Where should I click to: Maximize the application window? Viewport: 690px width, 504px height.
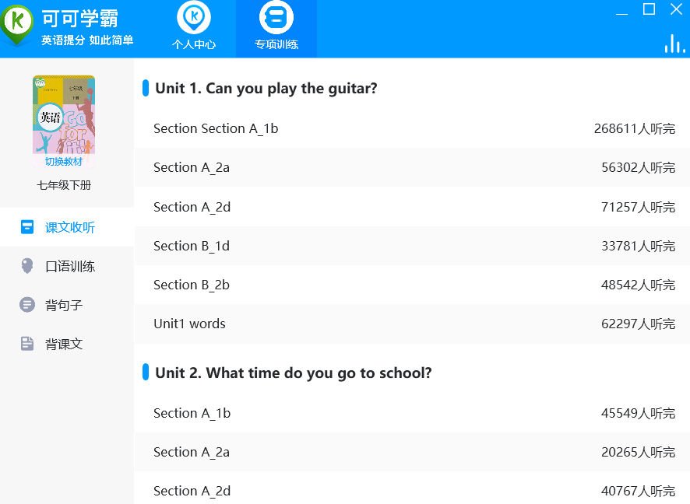tap(649, 9)
